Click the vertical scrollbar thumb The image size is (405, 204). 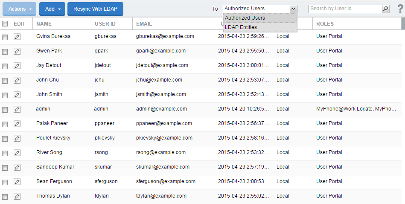click(403, 23)
